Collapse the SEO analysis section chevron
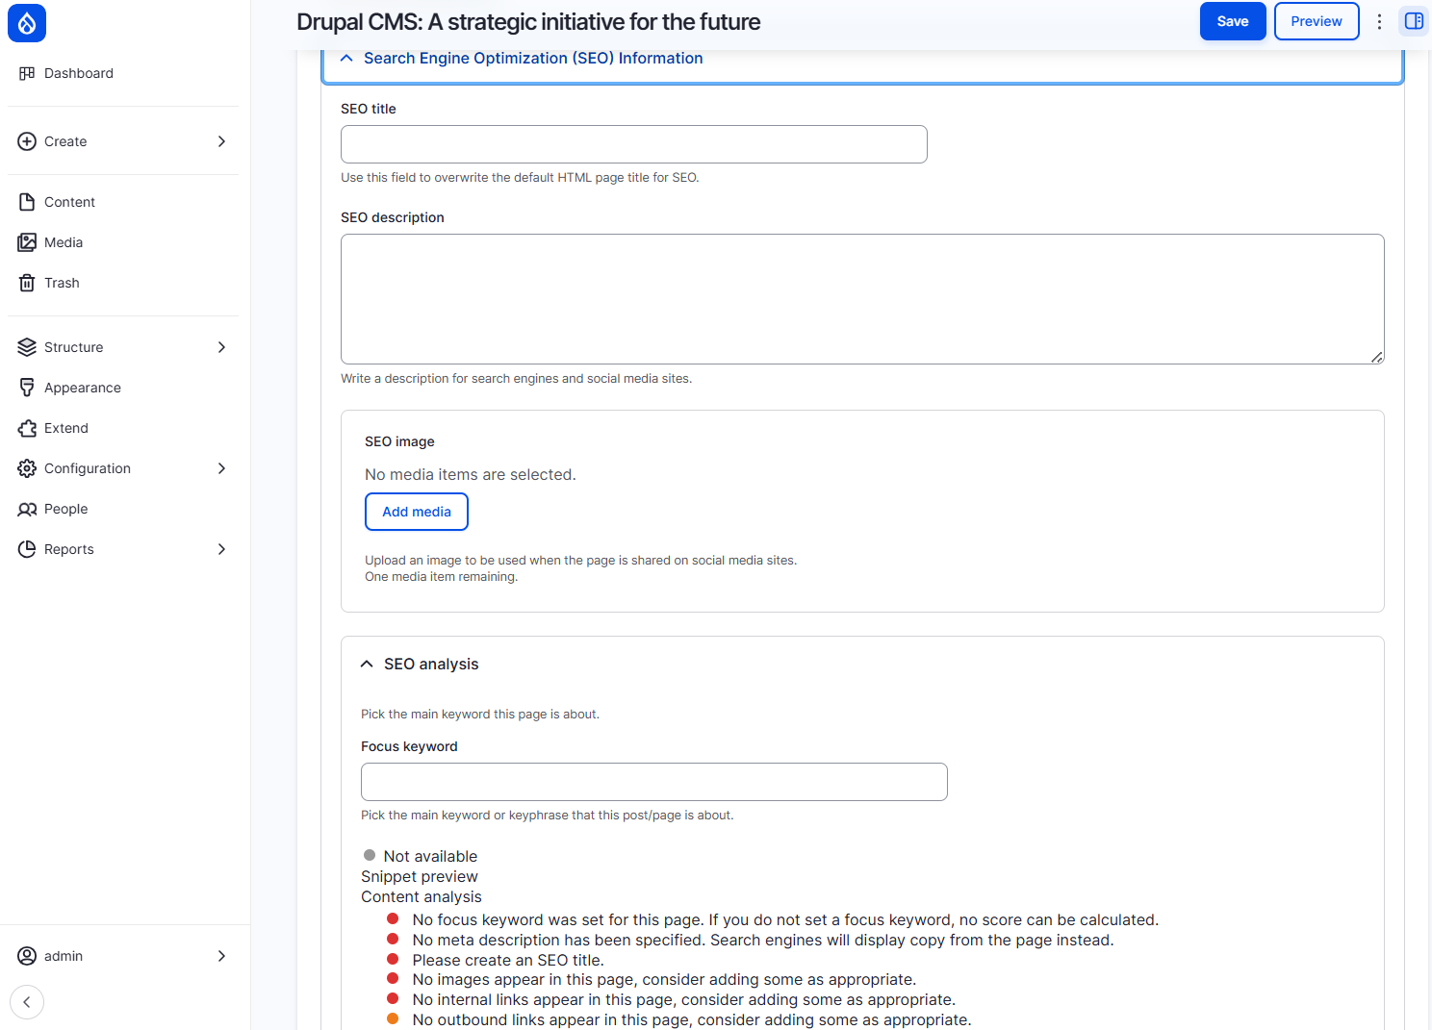Viewport: 1432px width, 1030px height. tap(367, 664)
